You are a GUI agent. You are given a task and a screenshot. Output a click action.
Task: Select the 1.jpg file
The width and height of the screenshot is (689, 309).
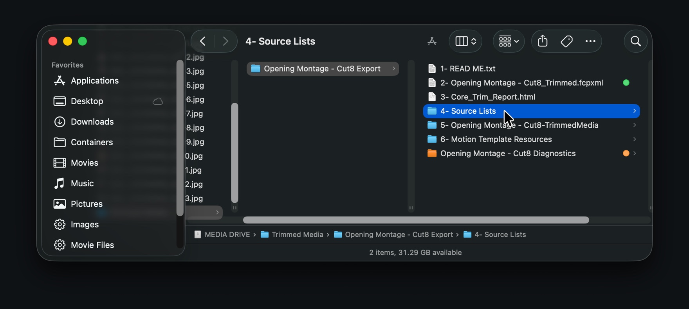coord(193,170)
